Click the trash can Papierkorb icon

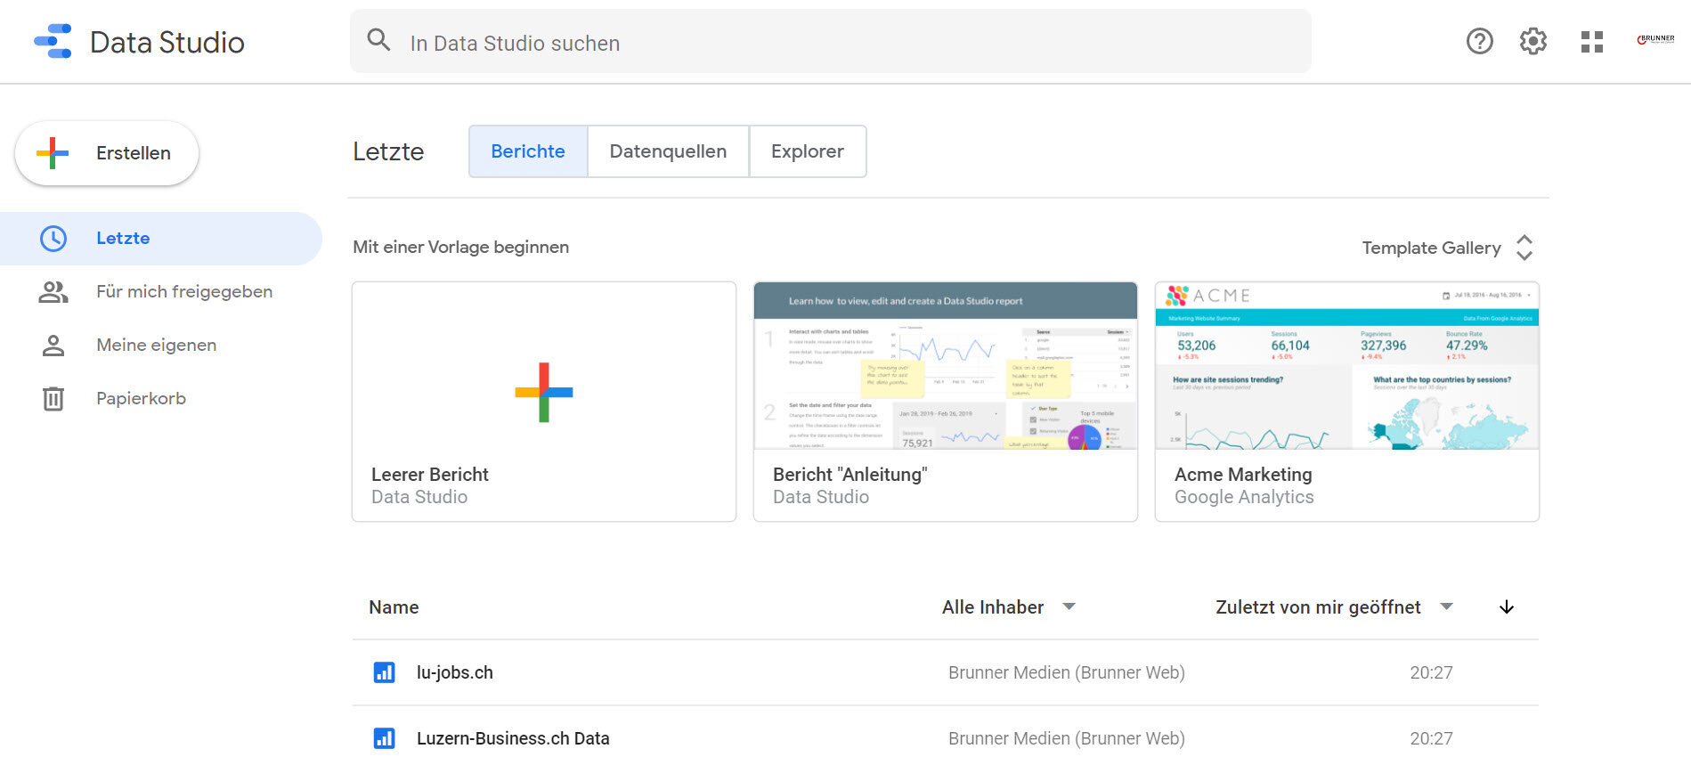(x=53, y=398)
